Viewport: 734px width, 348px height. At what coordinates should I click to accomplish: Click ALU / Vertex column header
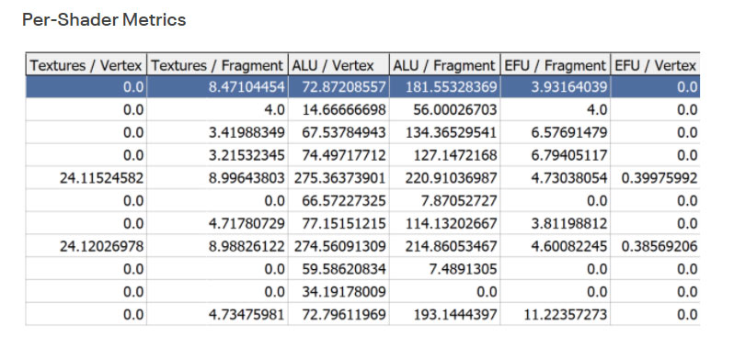[338, 65]
